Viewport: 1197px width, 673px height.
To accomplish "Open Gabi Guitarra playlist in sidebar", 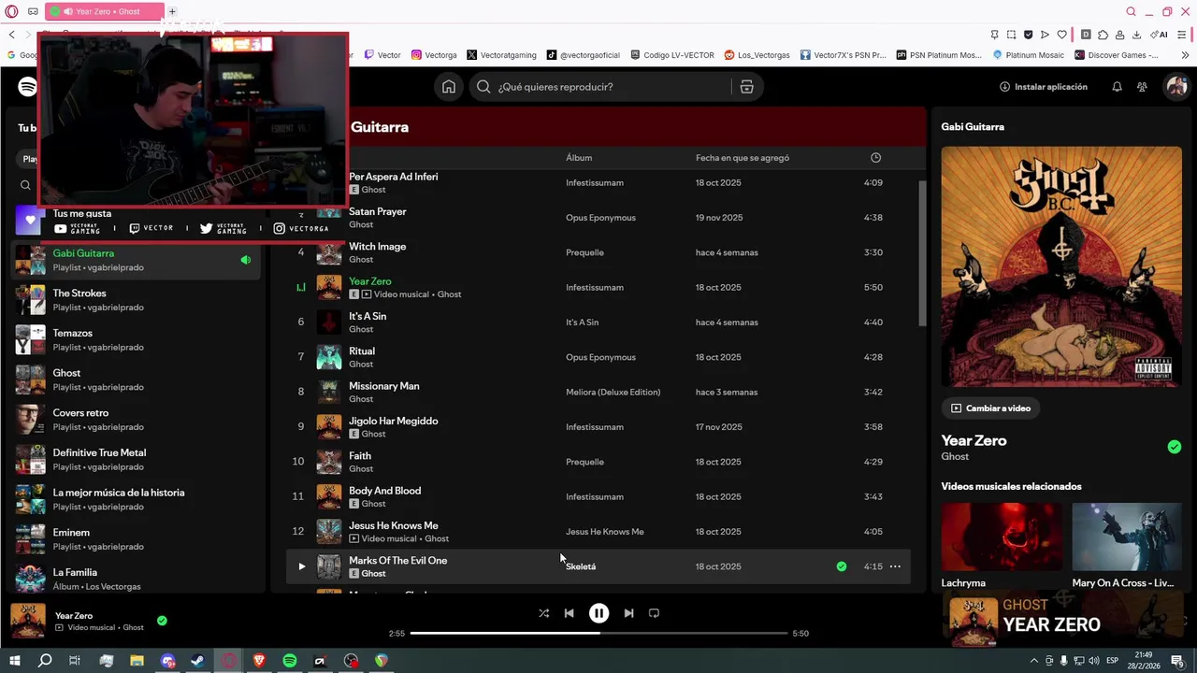I will point(136,260).
